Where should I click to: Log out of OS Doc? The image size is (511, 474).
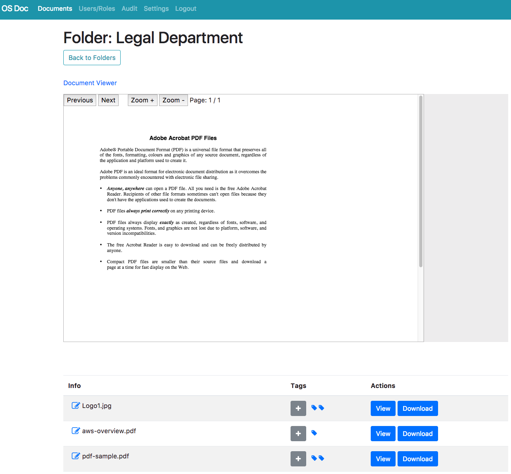[x=186, y=8]
